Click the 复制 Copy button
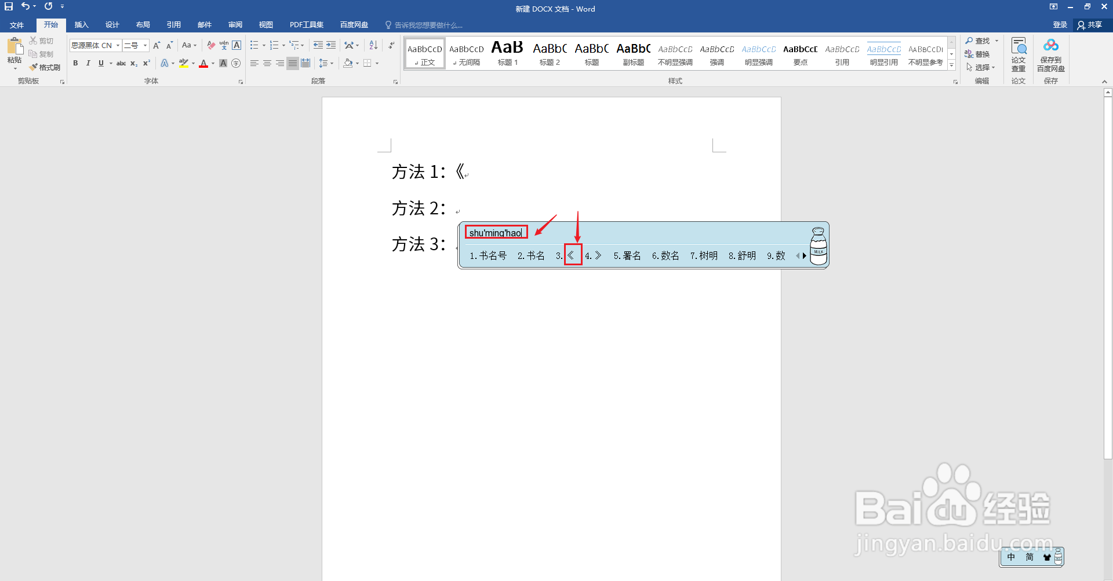 [x=41, y=54]
